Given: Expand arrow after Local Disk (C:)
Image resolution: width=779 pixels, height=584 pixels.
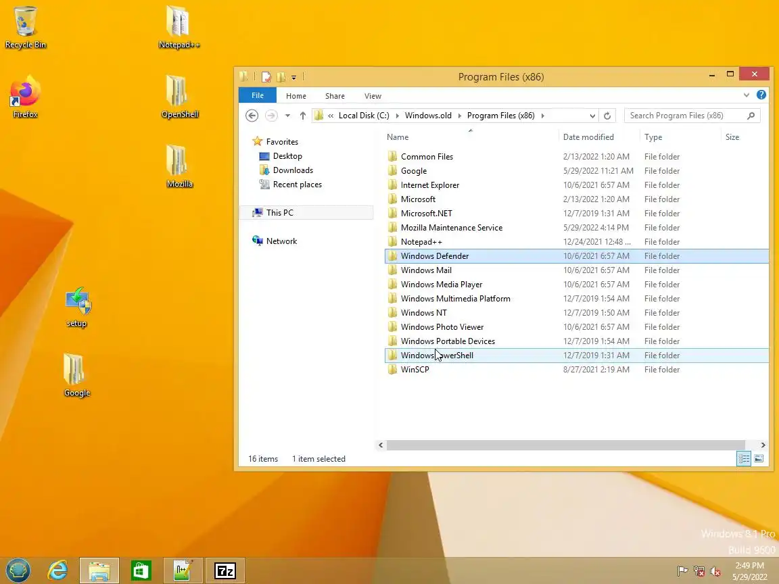Looking at the screenshot, I should pyautogui.click(x=397, y=116).
